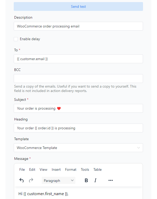Open the Insert menu
Screen dimensions: 157x199
[56, 169]
